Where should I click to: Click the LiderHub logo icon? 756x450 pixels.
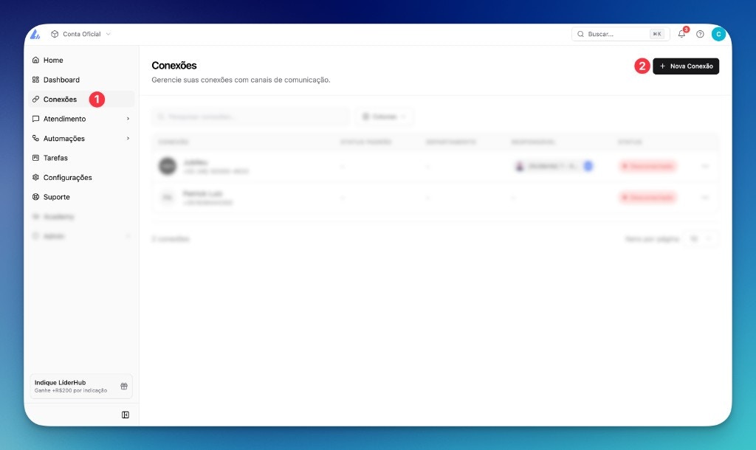coord(35,34)
